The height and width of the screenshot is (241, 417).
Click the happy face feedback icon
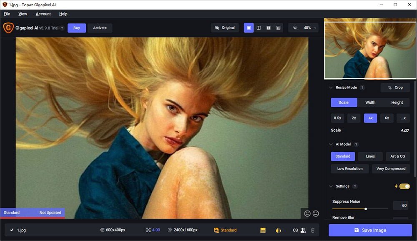pyautogui.click(x=307, y=213)
